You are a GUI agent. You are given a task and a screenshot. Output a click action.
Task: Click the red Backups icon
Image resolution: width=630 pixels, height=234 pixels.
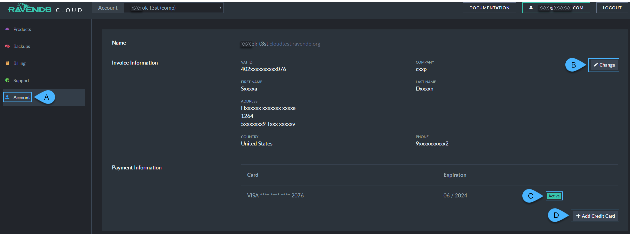pos(7,46)
